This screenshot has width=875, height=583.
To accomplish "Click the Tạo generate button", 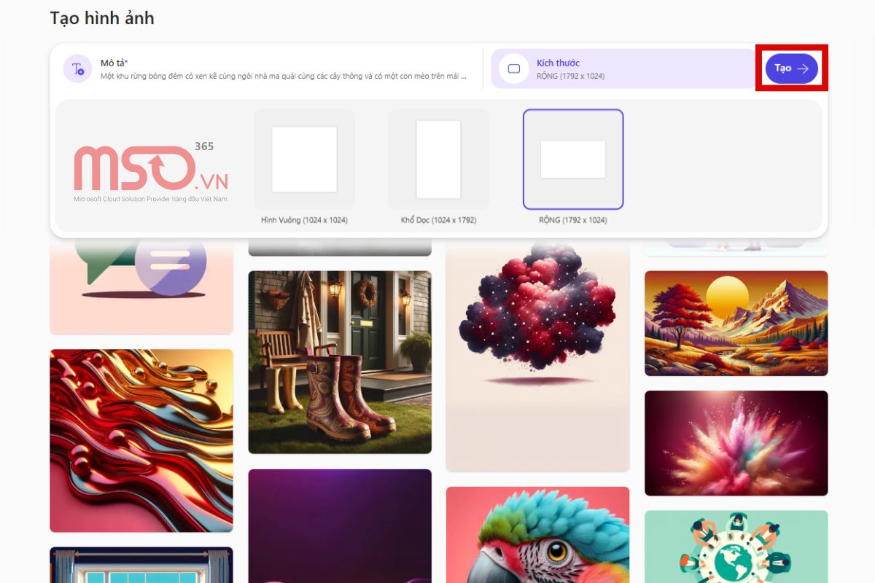I will pos(791,68).
